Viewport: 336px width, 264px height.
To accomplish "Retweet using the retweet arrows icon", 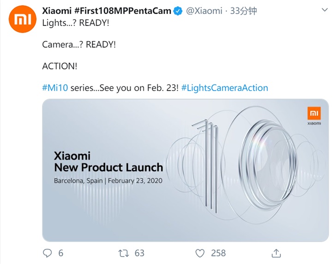I will click(x=124, y=253).
